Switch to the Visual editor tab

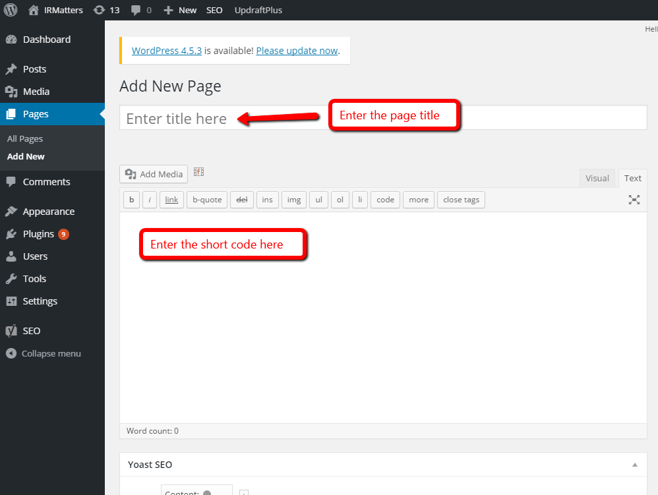[597, 178]
